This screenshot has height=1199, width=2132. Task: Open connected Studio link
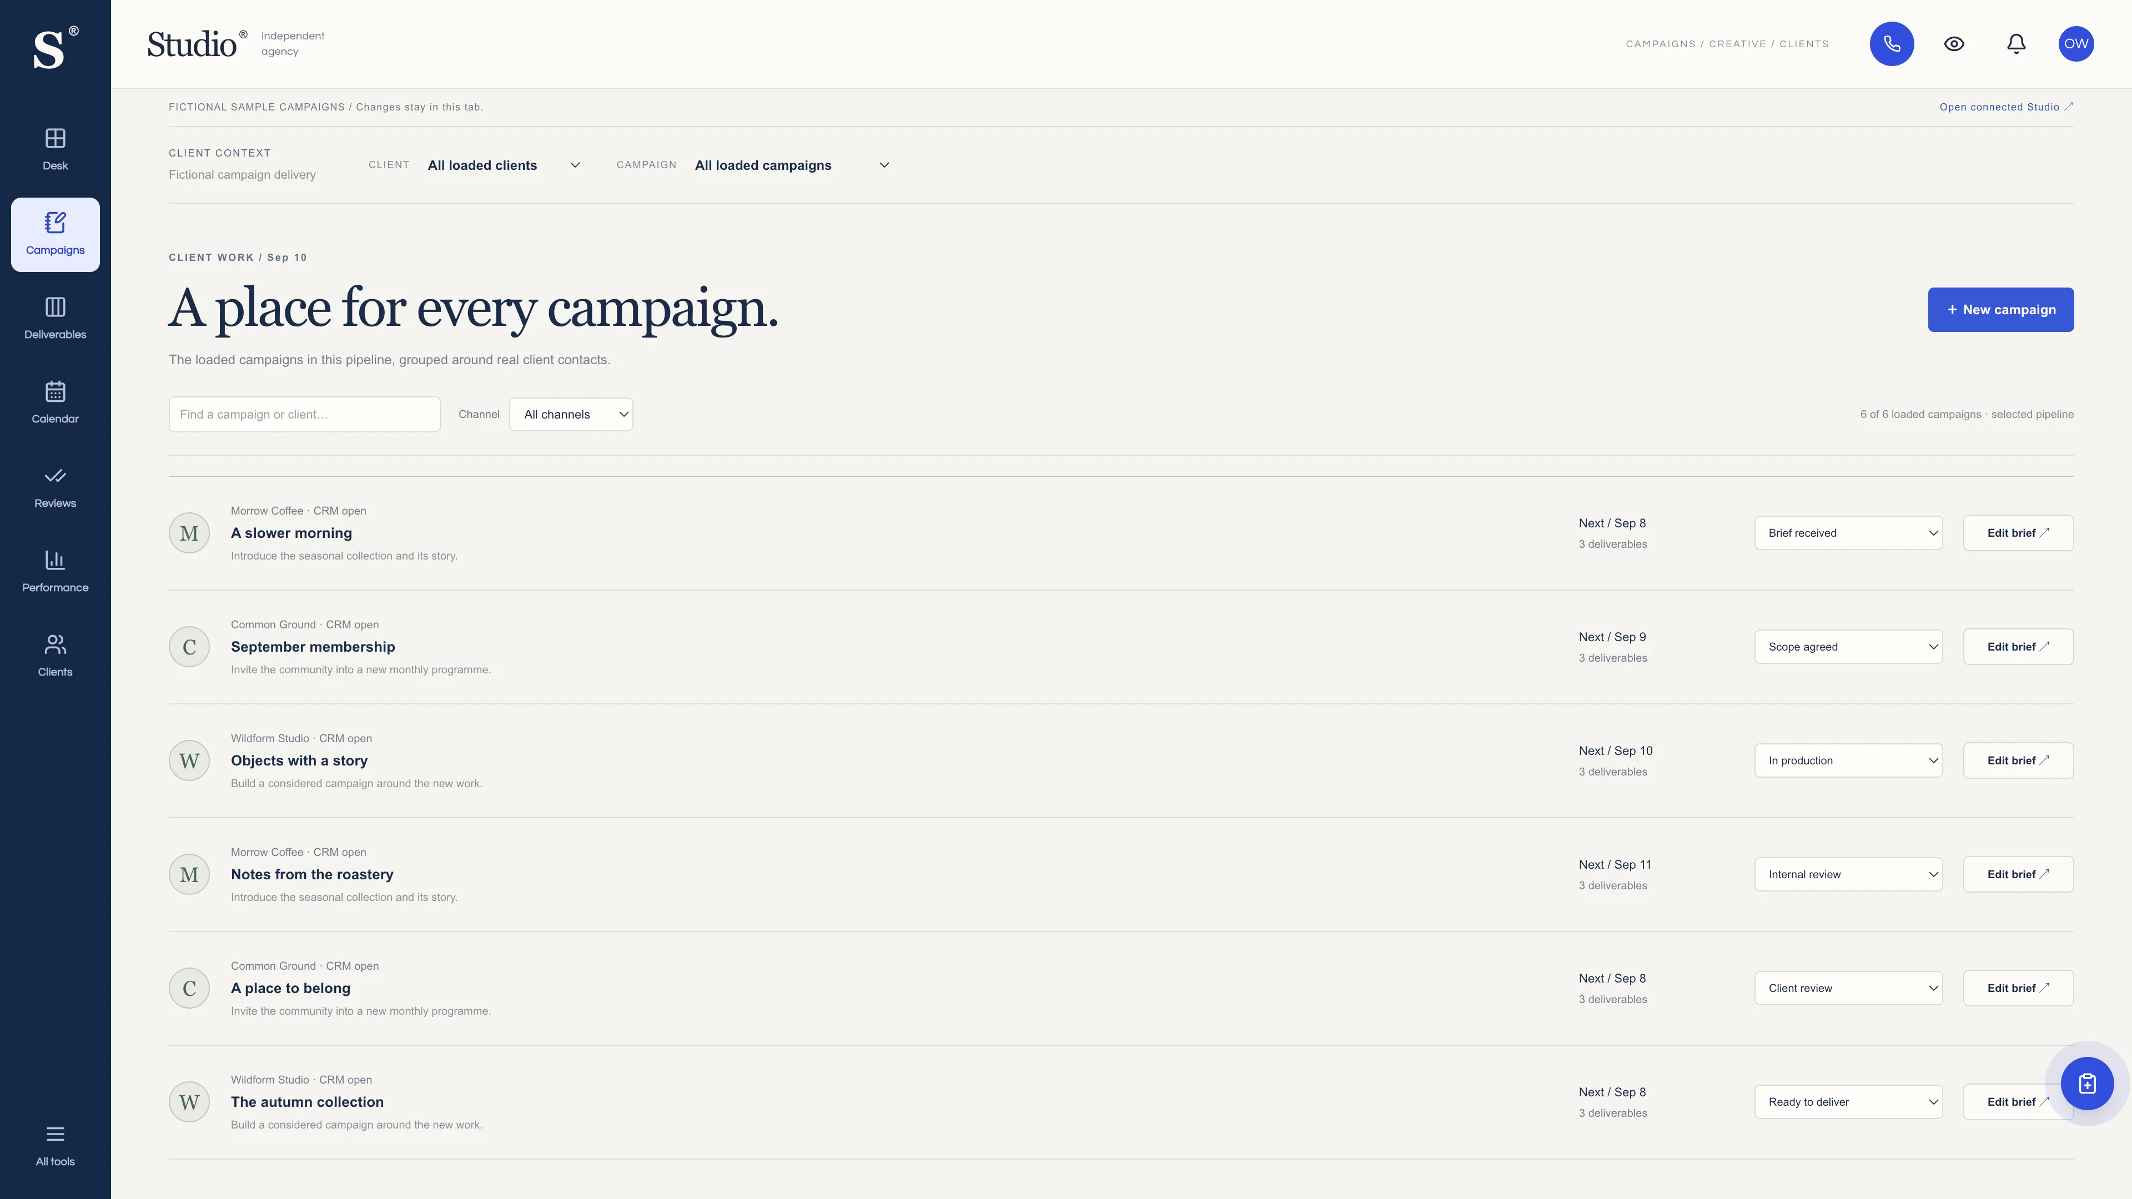tap(2005, 107)
